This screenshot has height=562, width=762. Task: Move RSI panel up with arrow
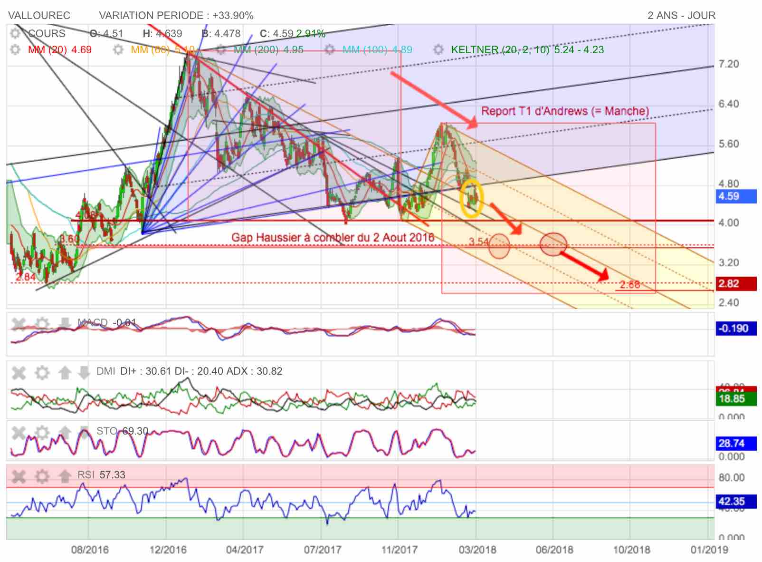(x=65, y=476)
